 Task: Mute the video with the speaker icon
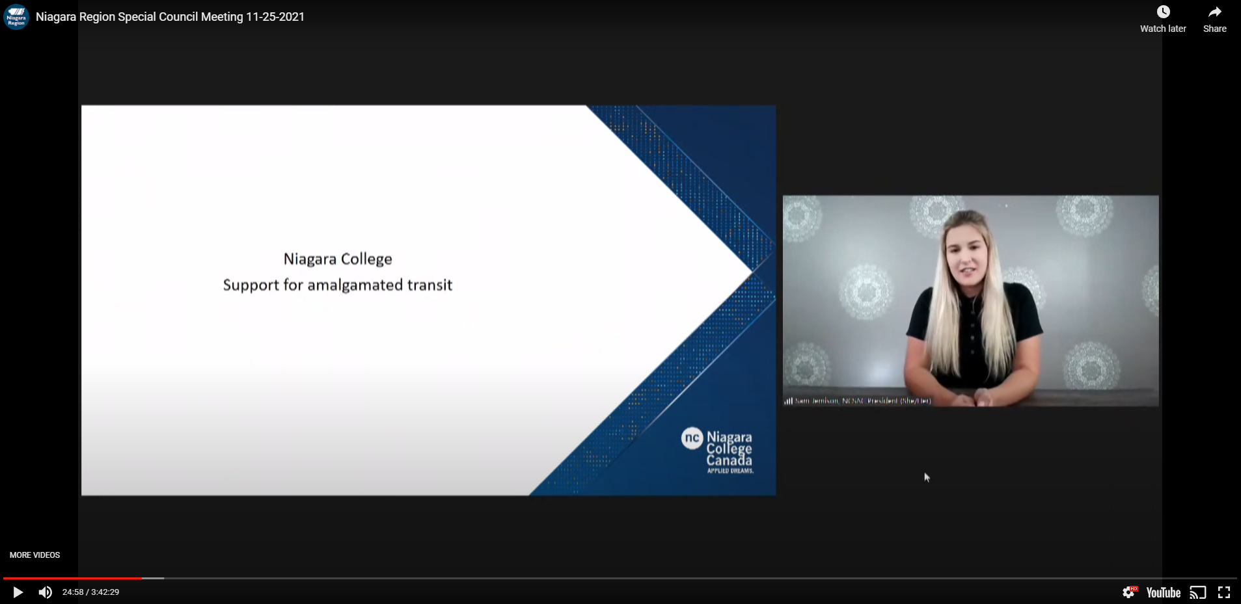[x=45, y=592]
